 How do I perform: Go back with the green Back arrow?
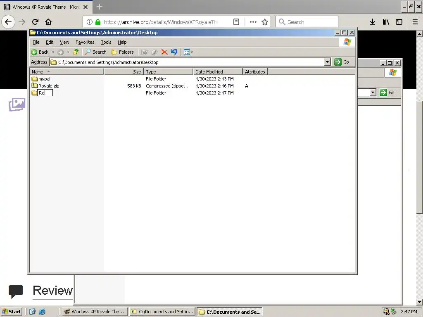40,52
